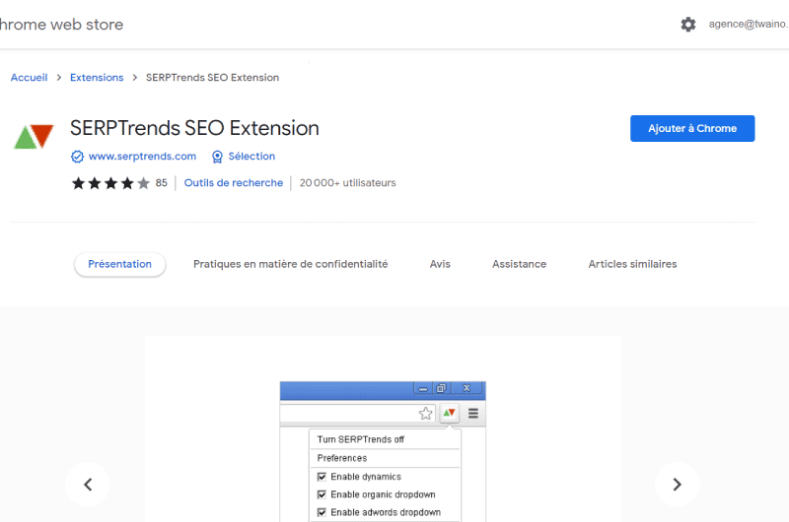The height and width of the screenshot is (522, 789).
Task: Open the Outils de recherche category link
Action: tap(234, 183)
